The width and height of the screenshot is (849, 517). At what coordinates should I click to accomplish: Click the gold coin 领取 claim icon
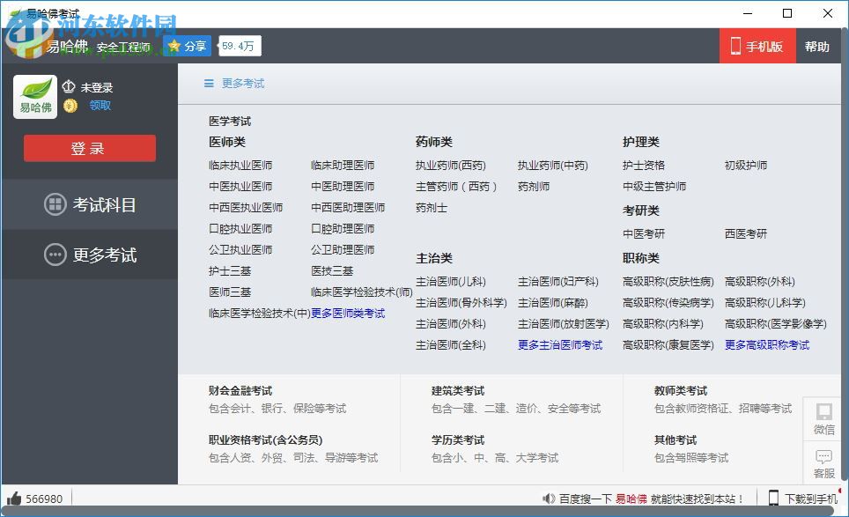(x=70, y=105)
